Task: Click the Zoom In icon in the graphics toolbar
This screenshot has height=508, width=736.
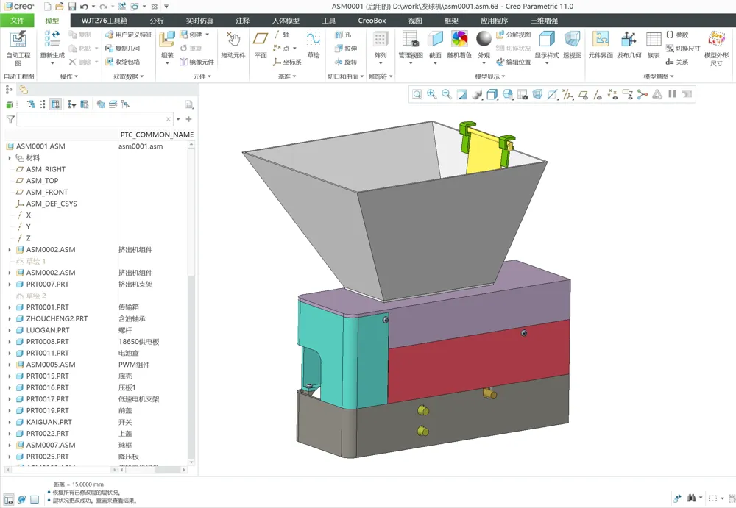Action: pos(431,95)
